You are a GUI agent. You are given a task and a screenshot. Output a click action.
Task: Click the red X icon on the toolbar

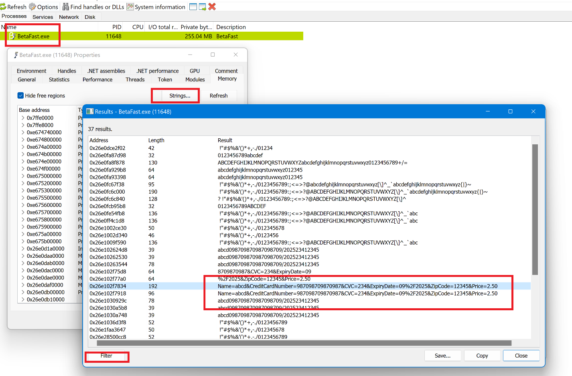pyautogui.click(x=212, y=6)
